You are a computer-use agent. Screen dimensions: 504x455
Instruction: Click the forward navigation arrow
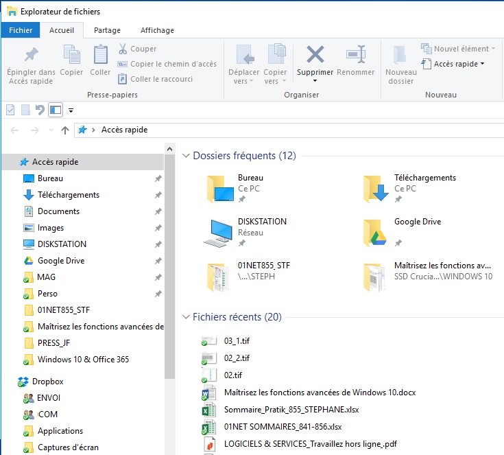(35, 130)
